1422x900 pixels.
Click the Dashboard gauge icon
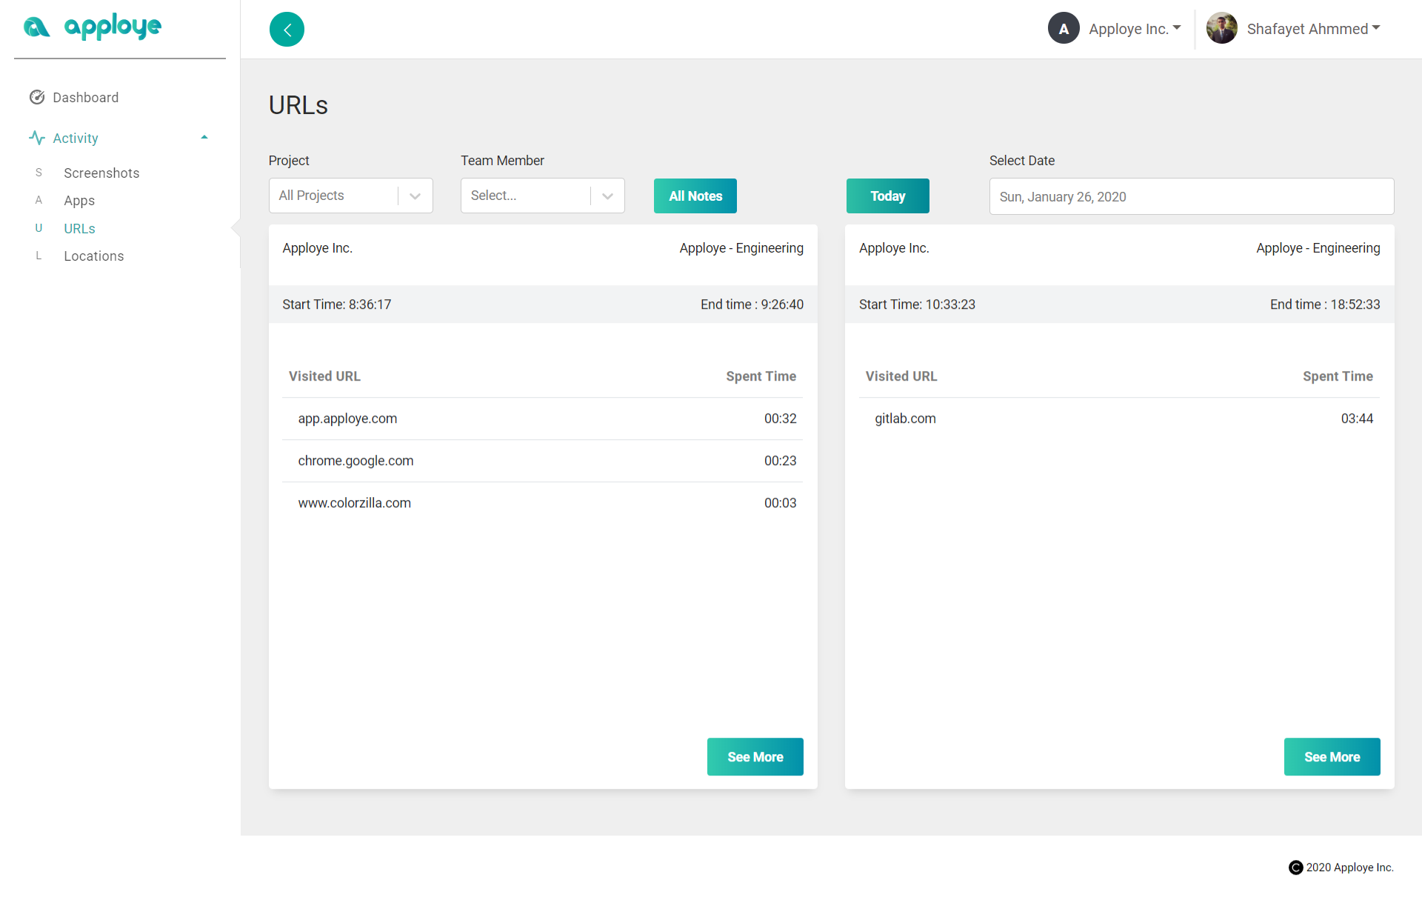37,98
